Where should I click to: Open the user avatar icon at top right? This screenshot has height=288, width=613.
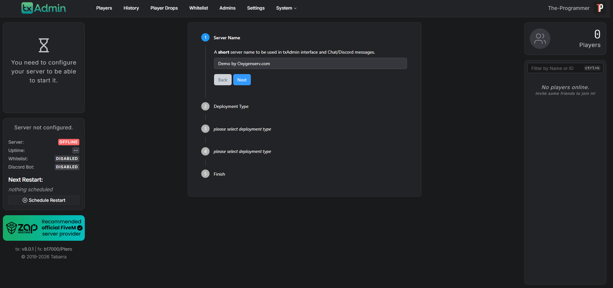600,8
